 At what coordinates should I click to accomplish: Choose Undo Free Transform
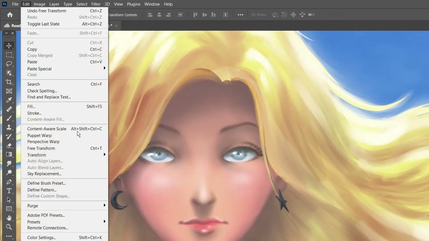(65, 11)
